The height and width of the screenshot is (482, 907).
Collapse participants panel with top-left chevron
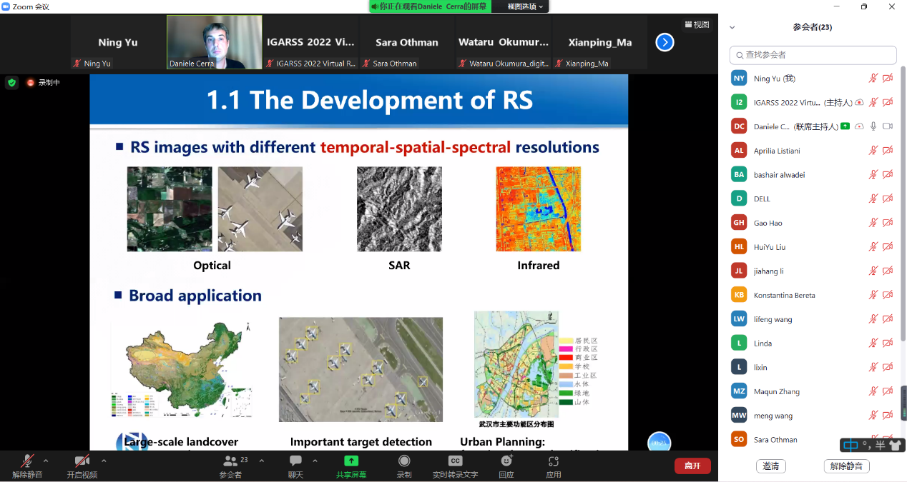[x=732, y=28]
